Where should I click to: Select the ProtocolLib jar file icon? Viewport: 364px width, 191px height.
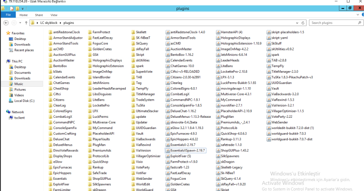[x=218, y=128]
